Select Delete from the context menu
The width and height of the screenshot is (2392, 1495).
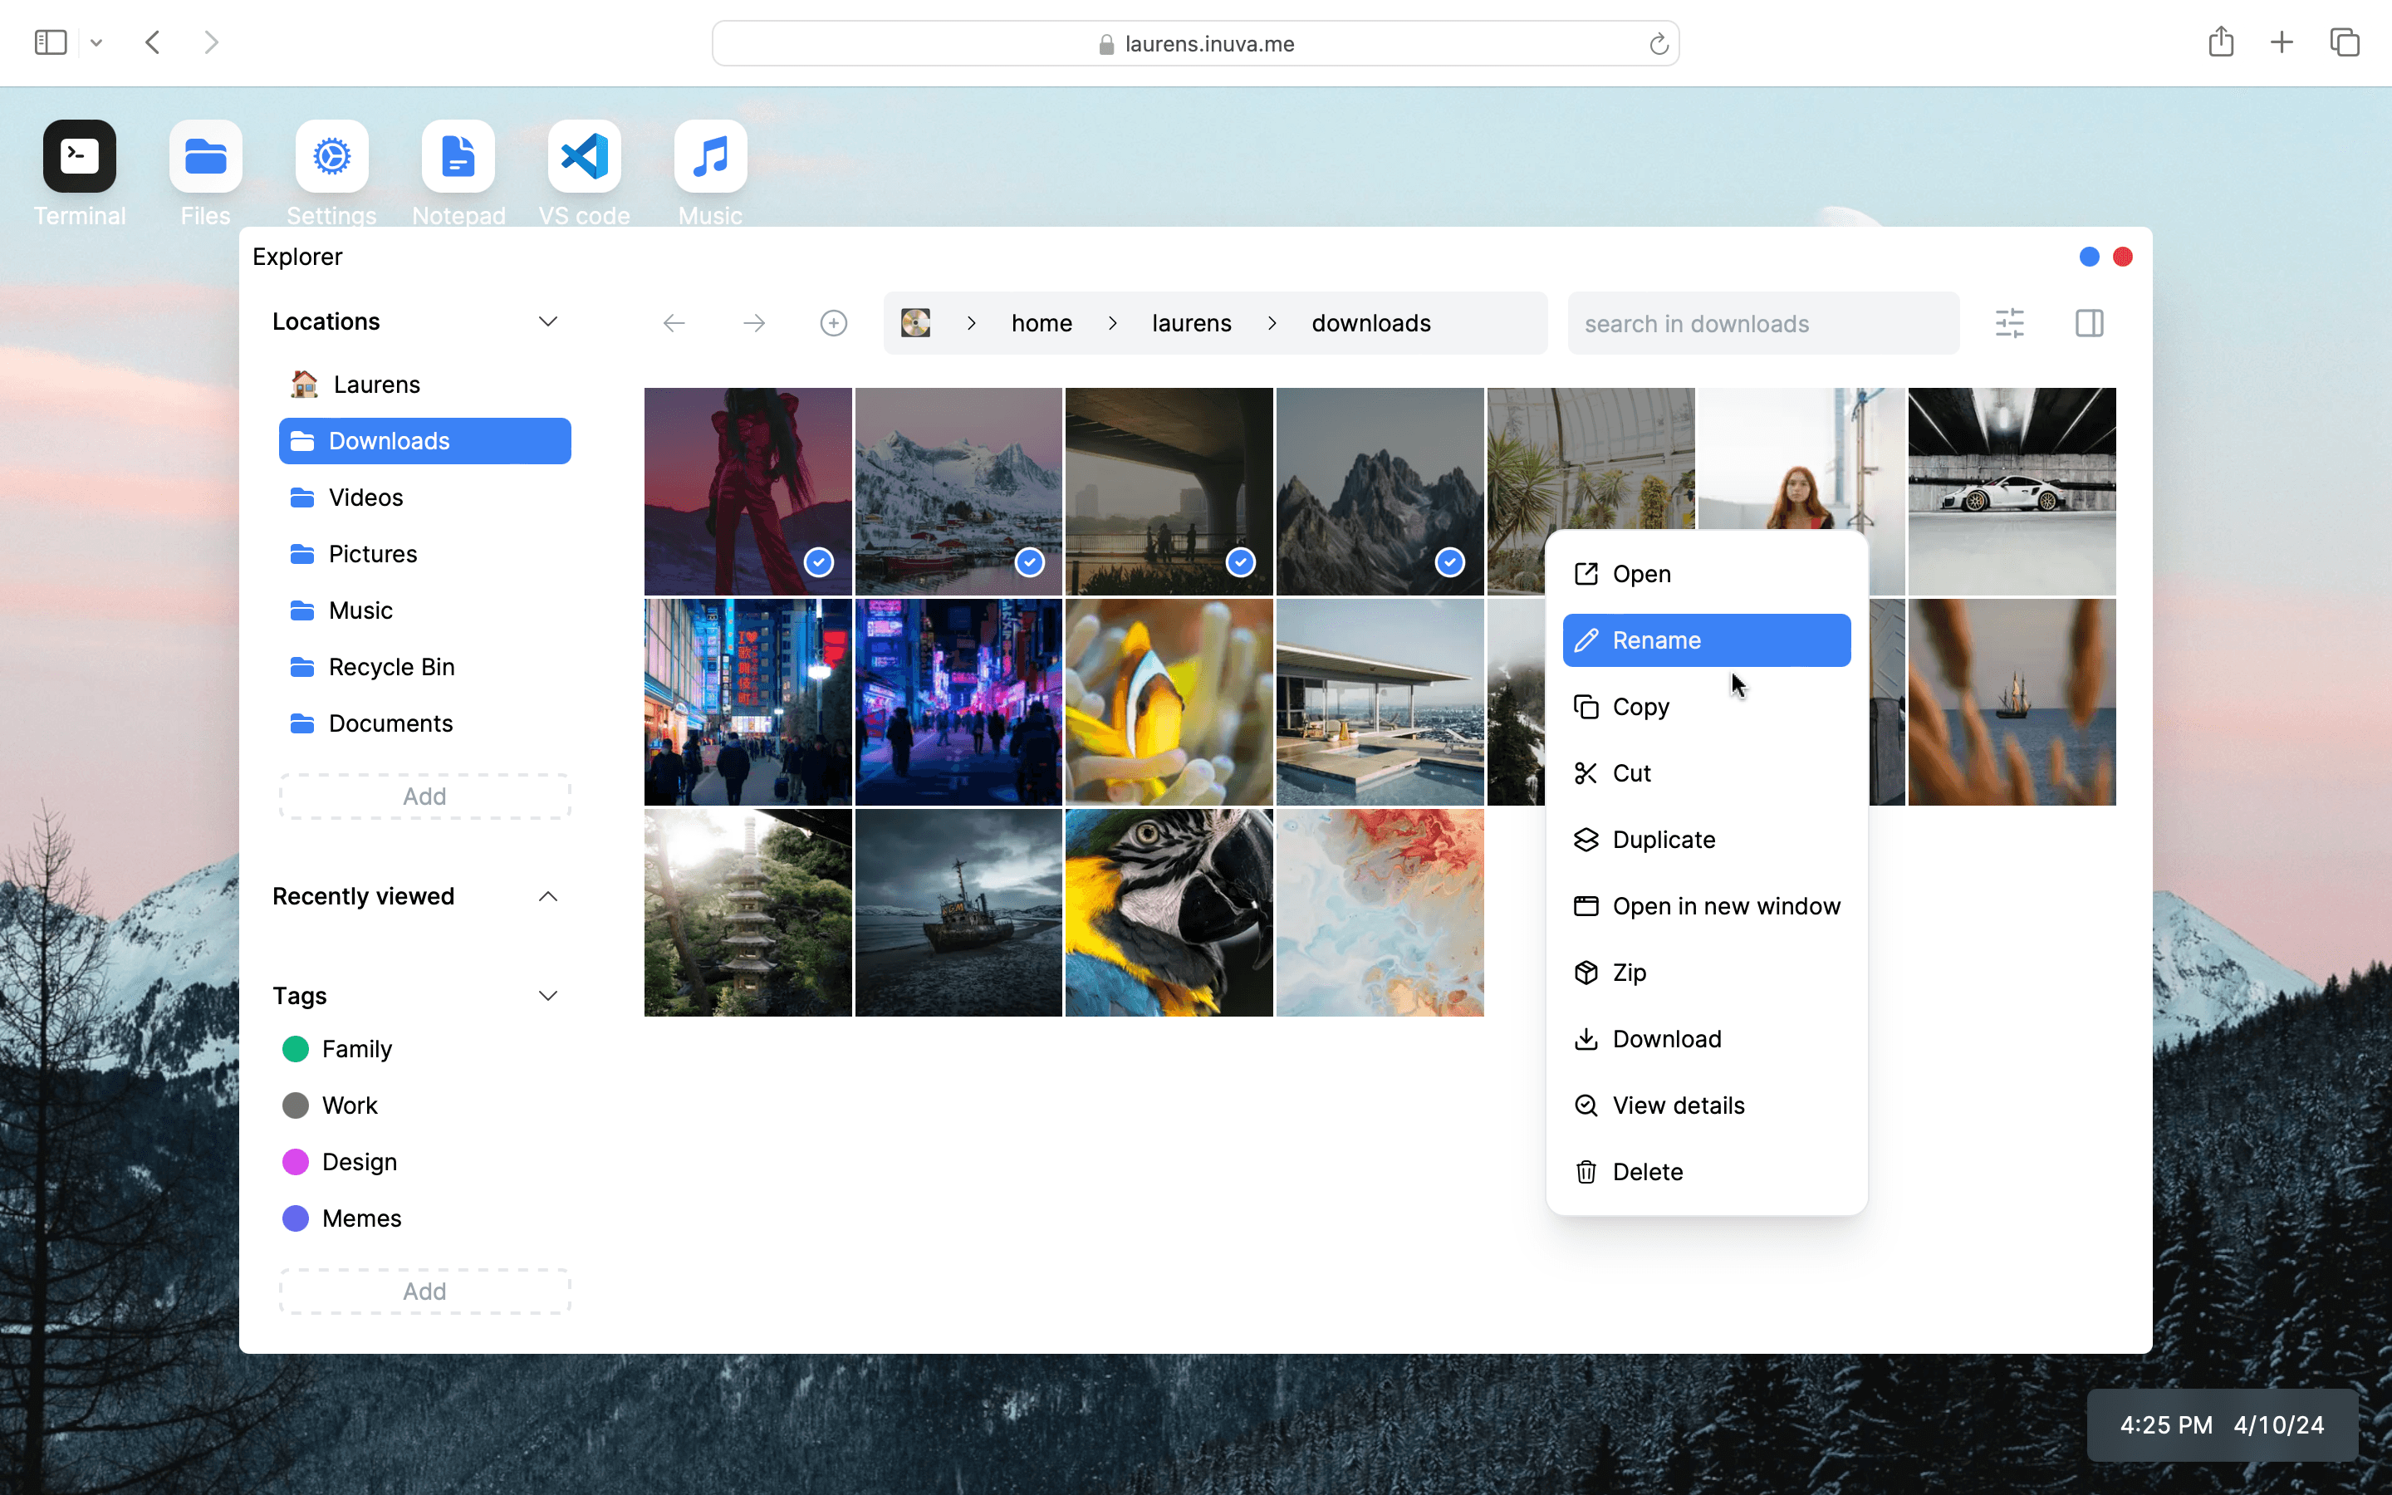click(1648, 1171)
